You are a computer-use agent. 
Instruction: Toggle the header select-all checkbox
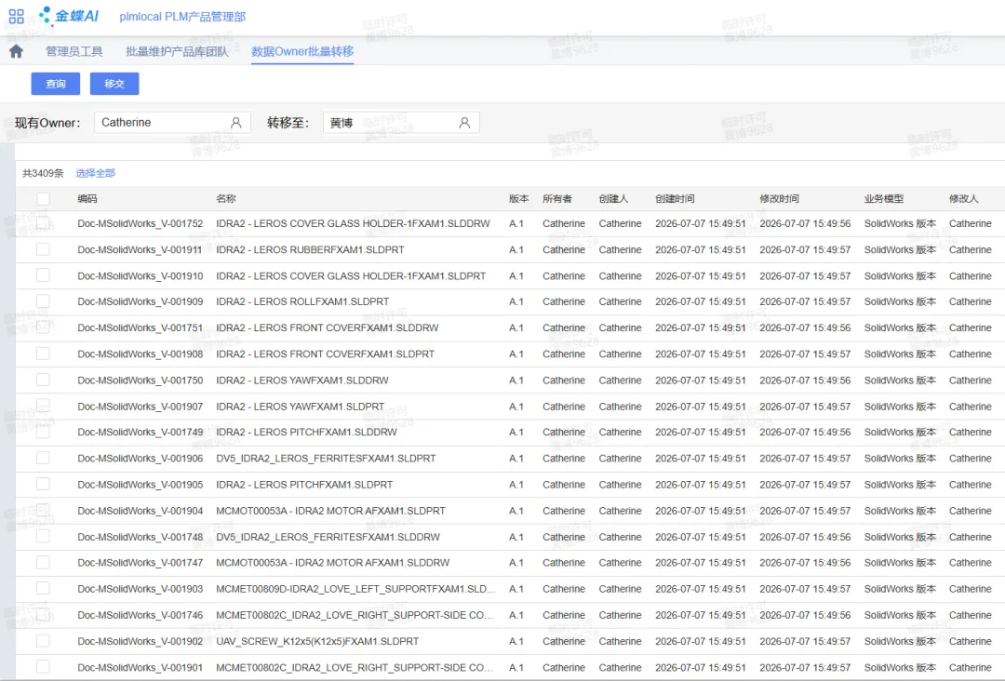pyautogui.click(x=43, y=198)
